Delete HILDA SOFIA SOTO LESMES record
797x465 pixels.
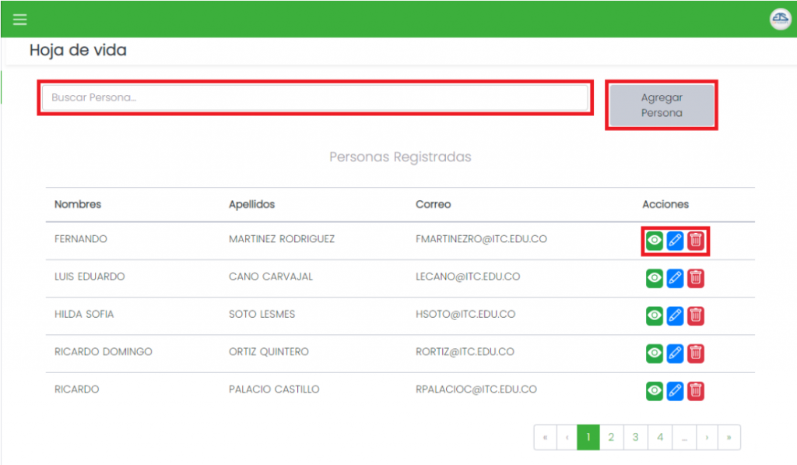696,315
